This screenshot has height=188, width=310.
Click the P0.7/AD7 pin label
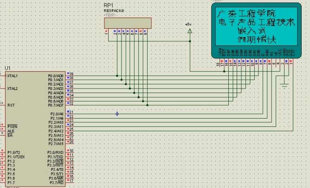pos(56,105)
